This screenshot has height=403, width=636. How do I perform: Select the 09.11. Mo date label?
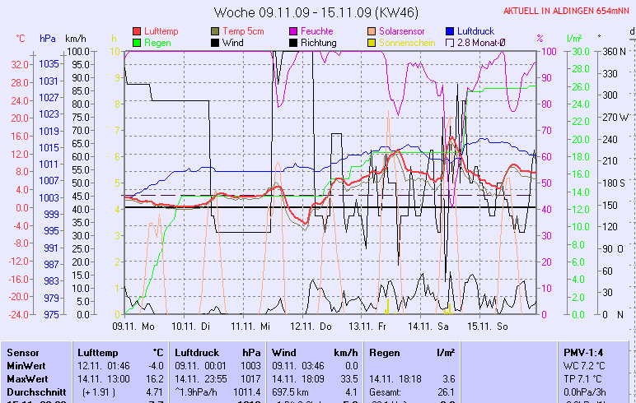[133, 326]
